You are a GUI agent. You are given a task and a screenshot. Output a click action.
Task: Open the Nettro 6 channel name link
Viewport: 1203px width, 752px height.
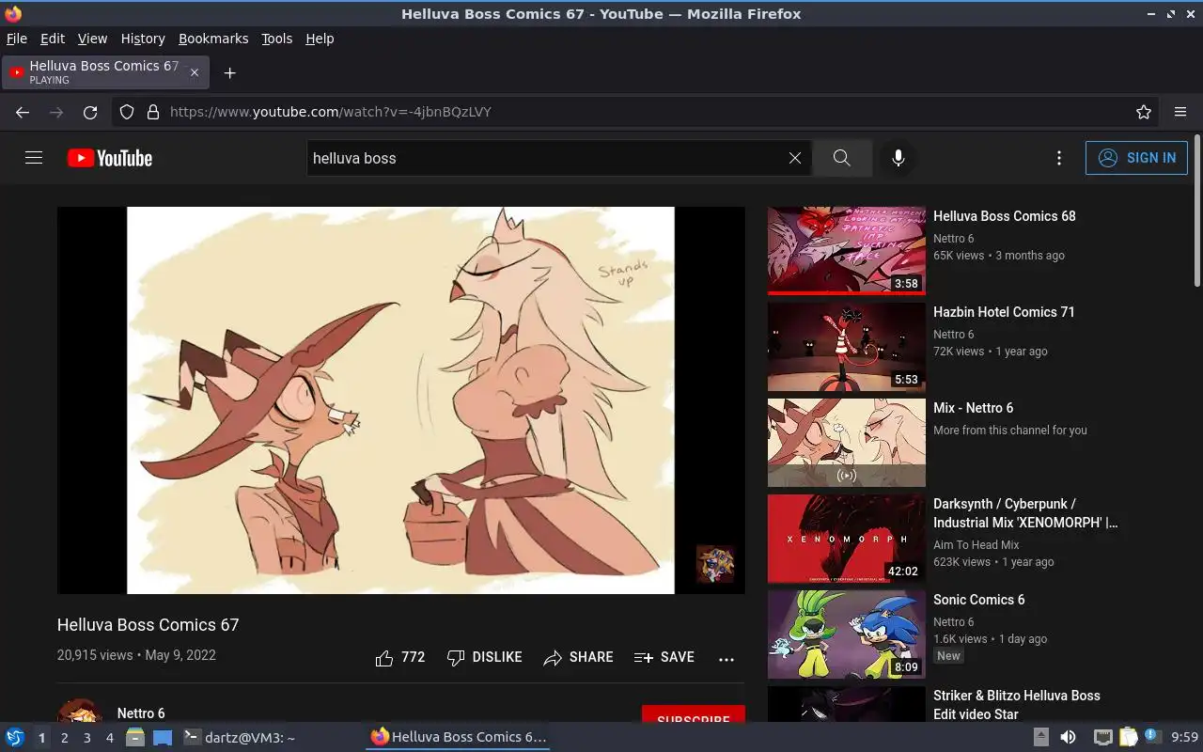141,713
